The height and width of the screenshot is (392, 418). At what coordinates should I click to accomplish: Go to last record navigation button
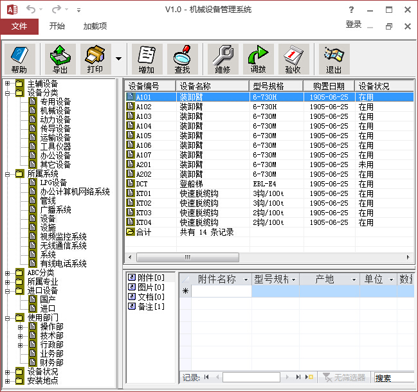pos(298,377)
